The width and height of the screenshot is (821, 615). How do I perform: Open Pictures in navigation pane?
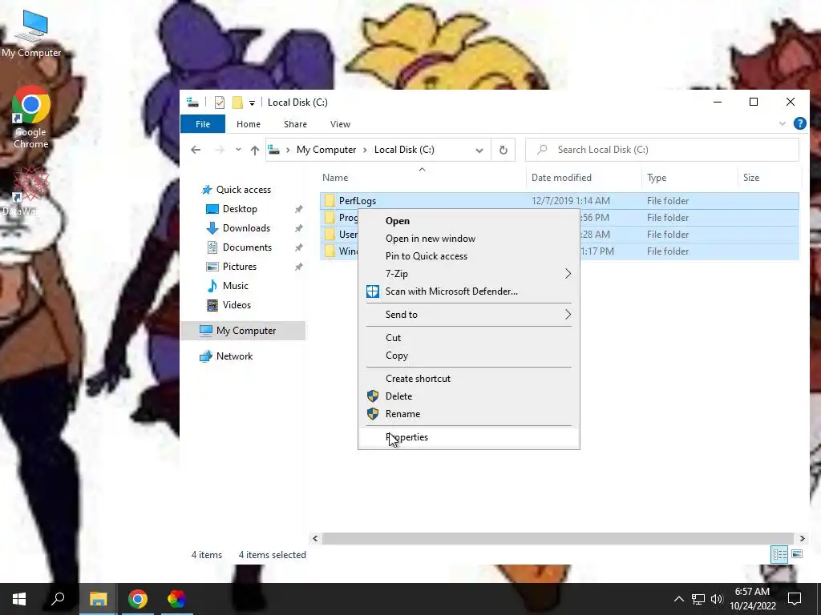point(239,267)
